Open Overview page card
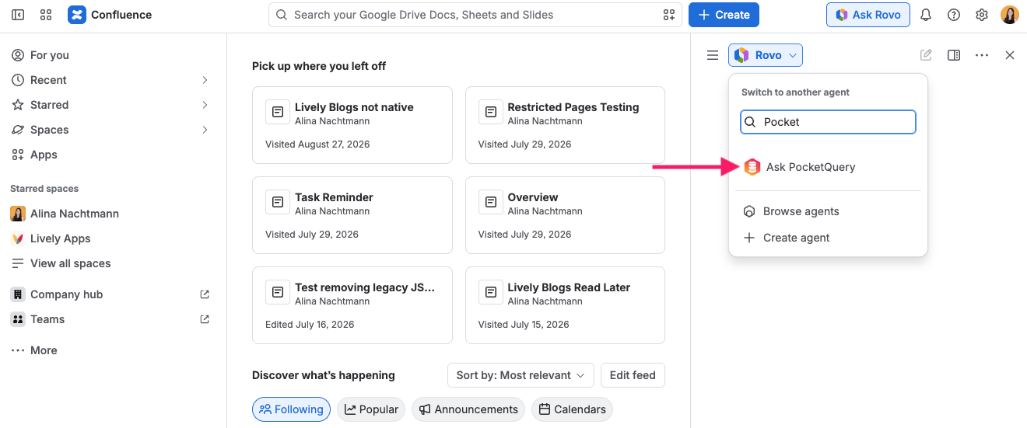 click(x=565, y=215)
